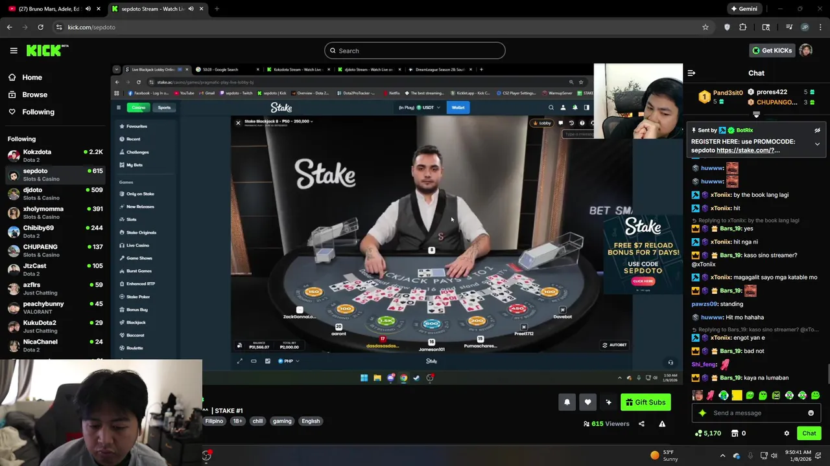The height and width of the screenshot is (466, 830).
Task: Click the Get KICKs button
Action: click(x=772, y=50)
